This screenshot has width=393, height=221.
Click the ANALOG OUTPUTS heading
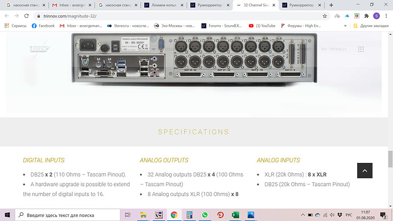[x=164, y=161]
